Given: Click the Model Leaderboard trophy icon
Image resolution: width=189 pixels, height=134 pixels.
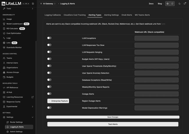Looking at the screenshot, I should [4, 24].
